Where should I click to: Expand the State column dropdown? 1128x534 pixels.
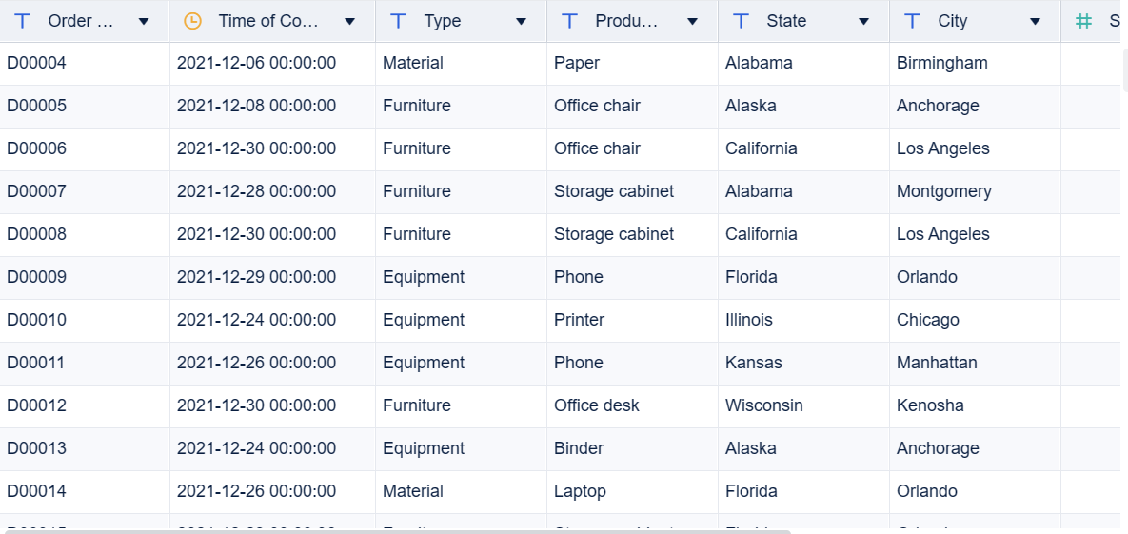point(863,22)
